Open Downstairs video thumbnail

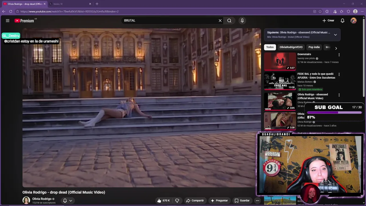pyautogui.click(x=280, y=61)
